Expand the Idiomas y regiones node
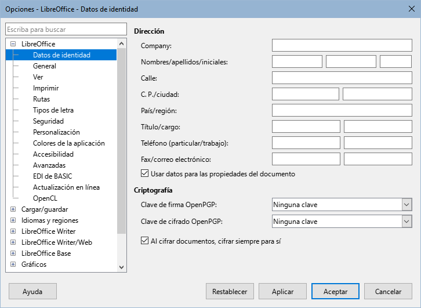This screenshot has width=421, height=308. pyautogui.click(x=13, y=220)
